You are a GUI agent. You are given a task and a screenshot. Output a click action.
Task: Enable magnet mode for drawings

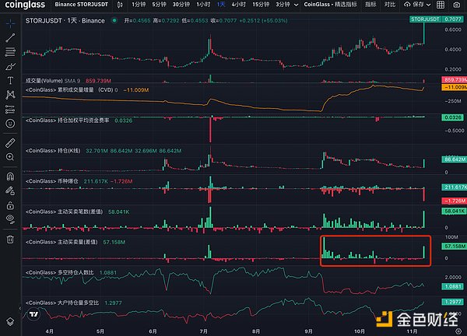coord(10,176)
